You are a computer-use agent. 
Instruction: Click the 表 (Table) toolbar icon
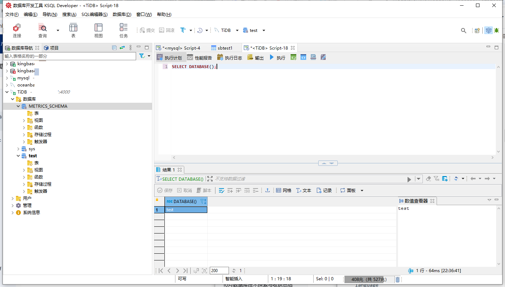tap(73, 30)
